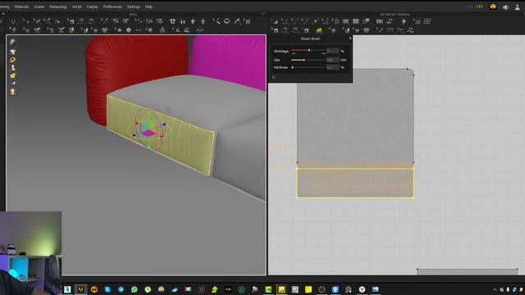525x295 pixels.
Task: Click the double horizontal lines icon in 2D toolbar
Action: (390, 30)
